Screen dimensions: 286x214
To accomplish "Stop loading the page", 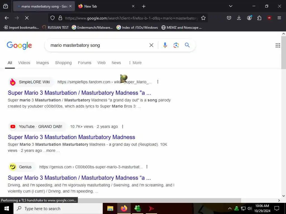I will tap(27, 18).
